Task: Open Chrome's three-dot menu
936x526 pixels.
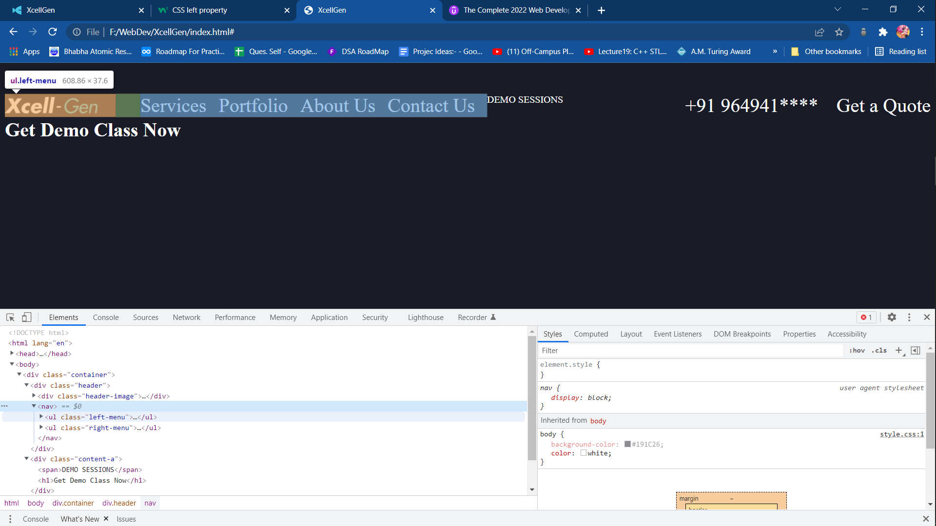Action: (922, 32)
